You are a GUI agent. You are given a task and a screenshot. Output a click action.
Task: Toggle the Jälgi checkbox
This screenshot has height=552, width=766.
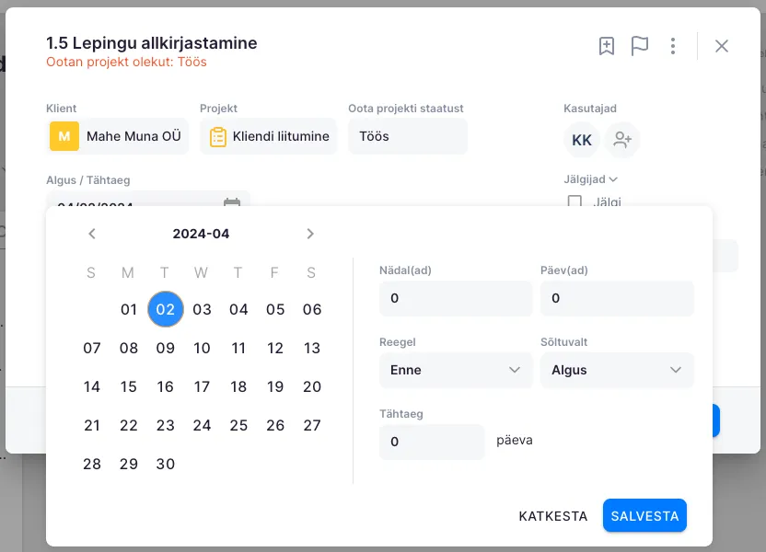(574, 201)
